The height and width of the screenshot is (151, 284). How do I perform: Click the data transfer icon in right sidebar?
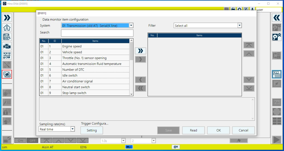click(276, 55)
